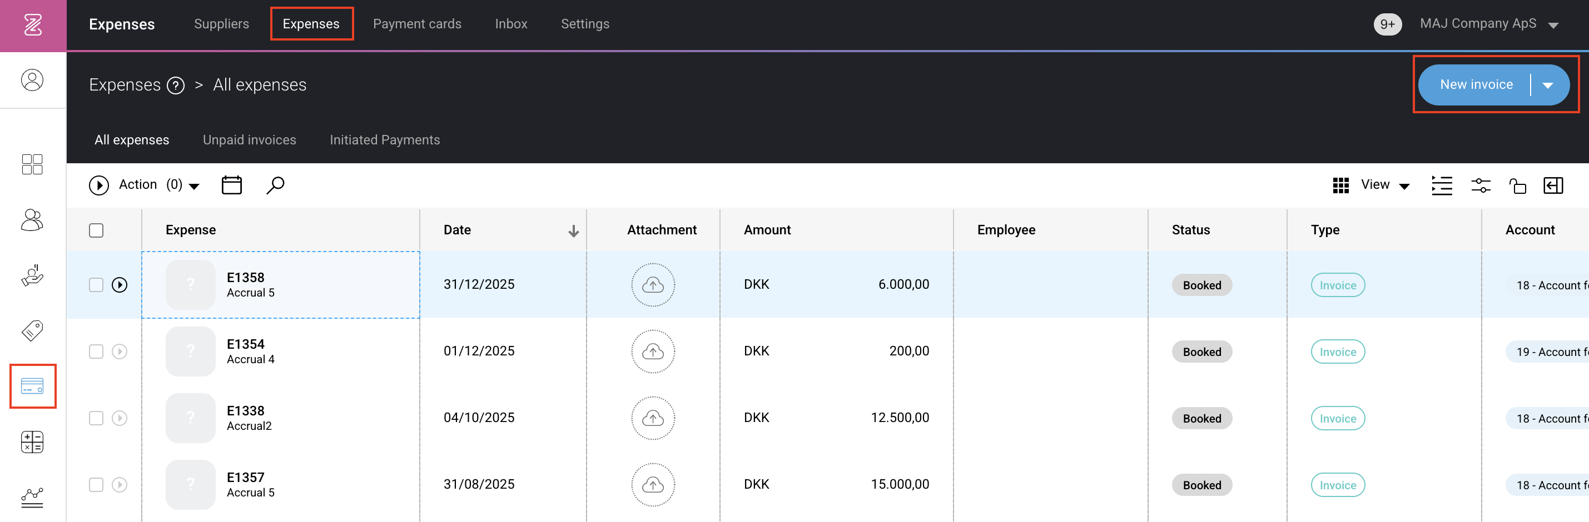The image size is (1589, 522).
Task: Open the Settings tab
Action: (x=585, y=24)
